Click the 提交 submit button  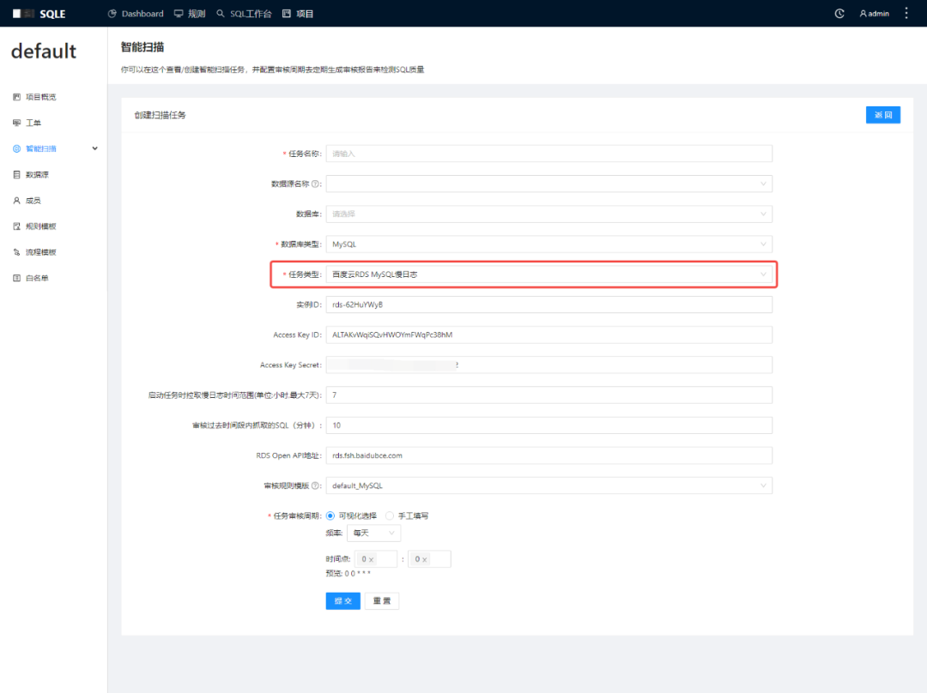click(342, 601)
